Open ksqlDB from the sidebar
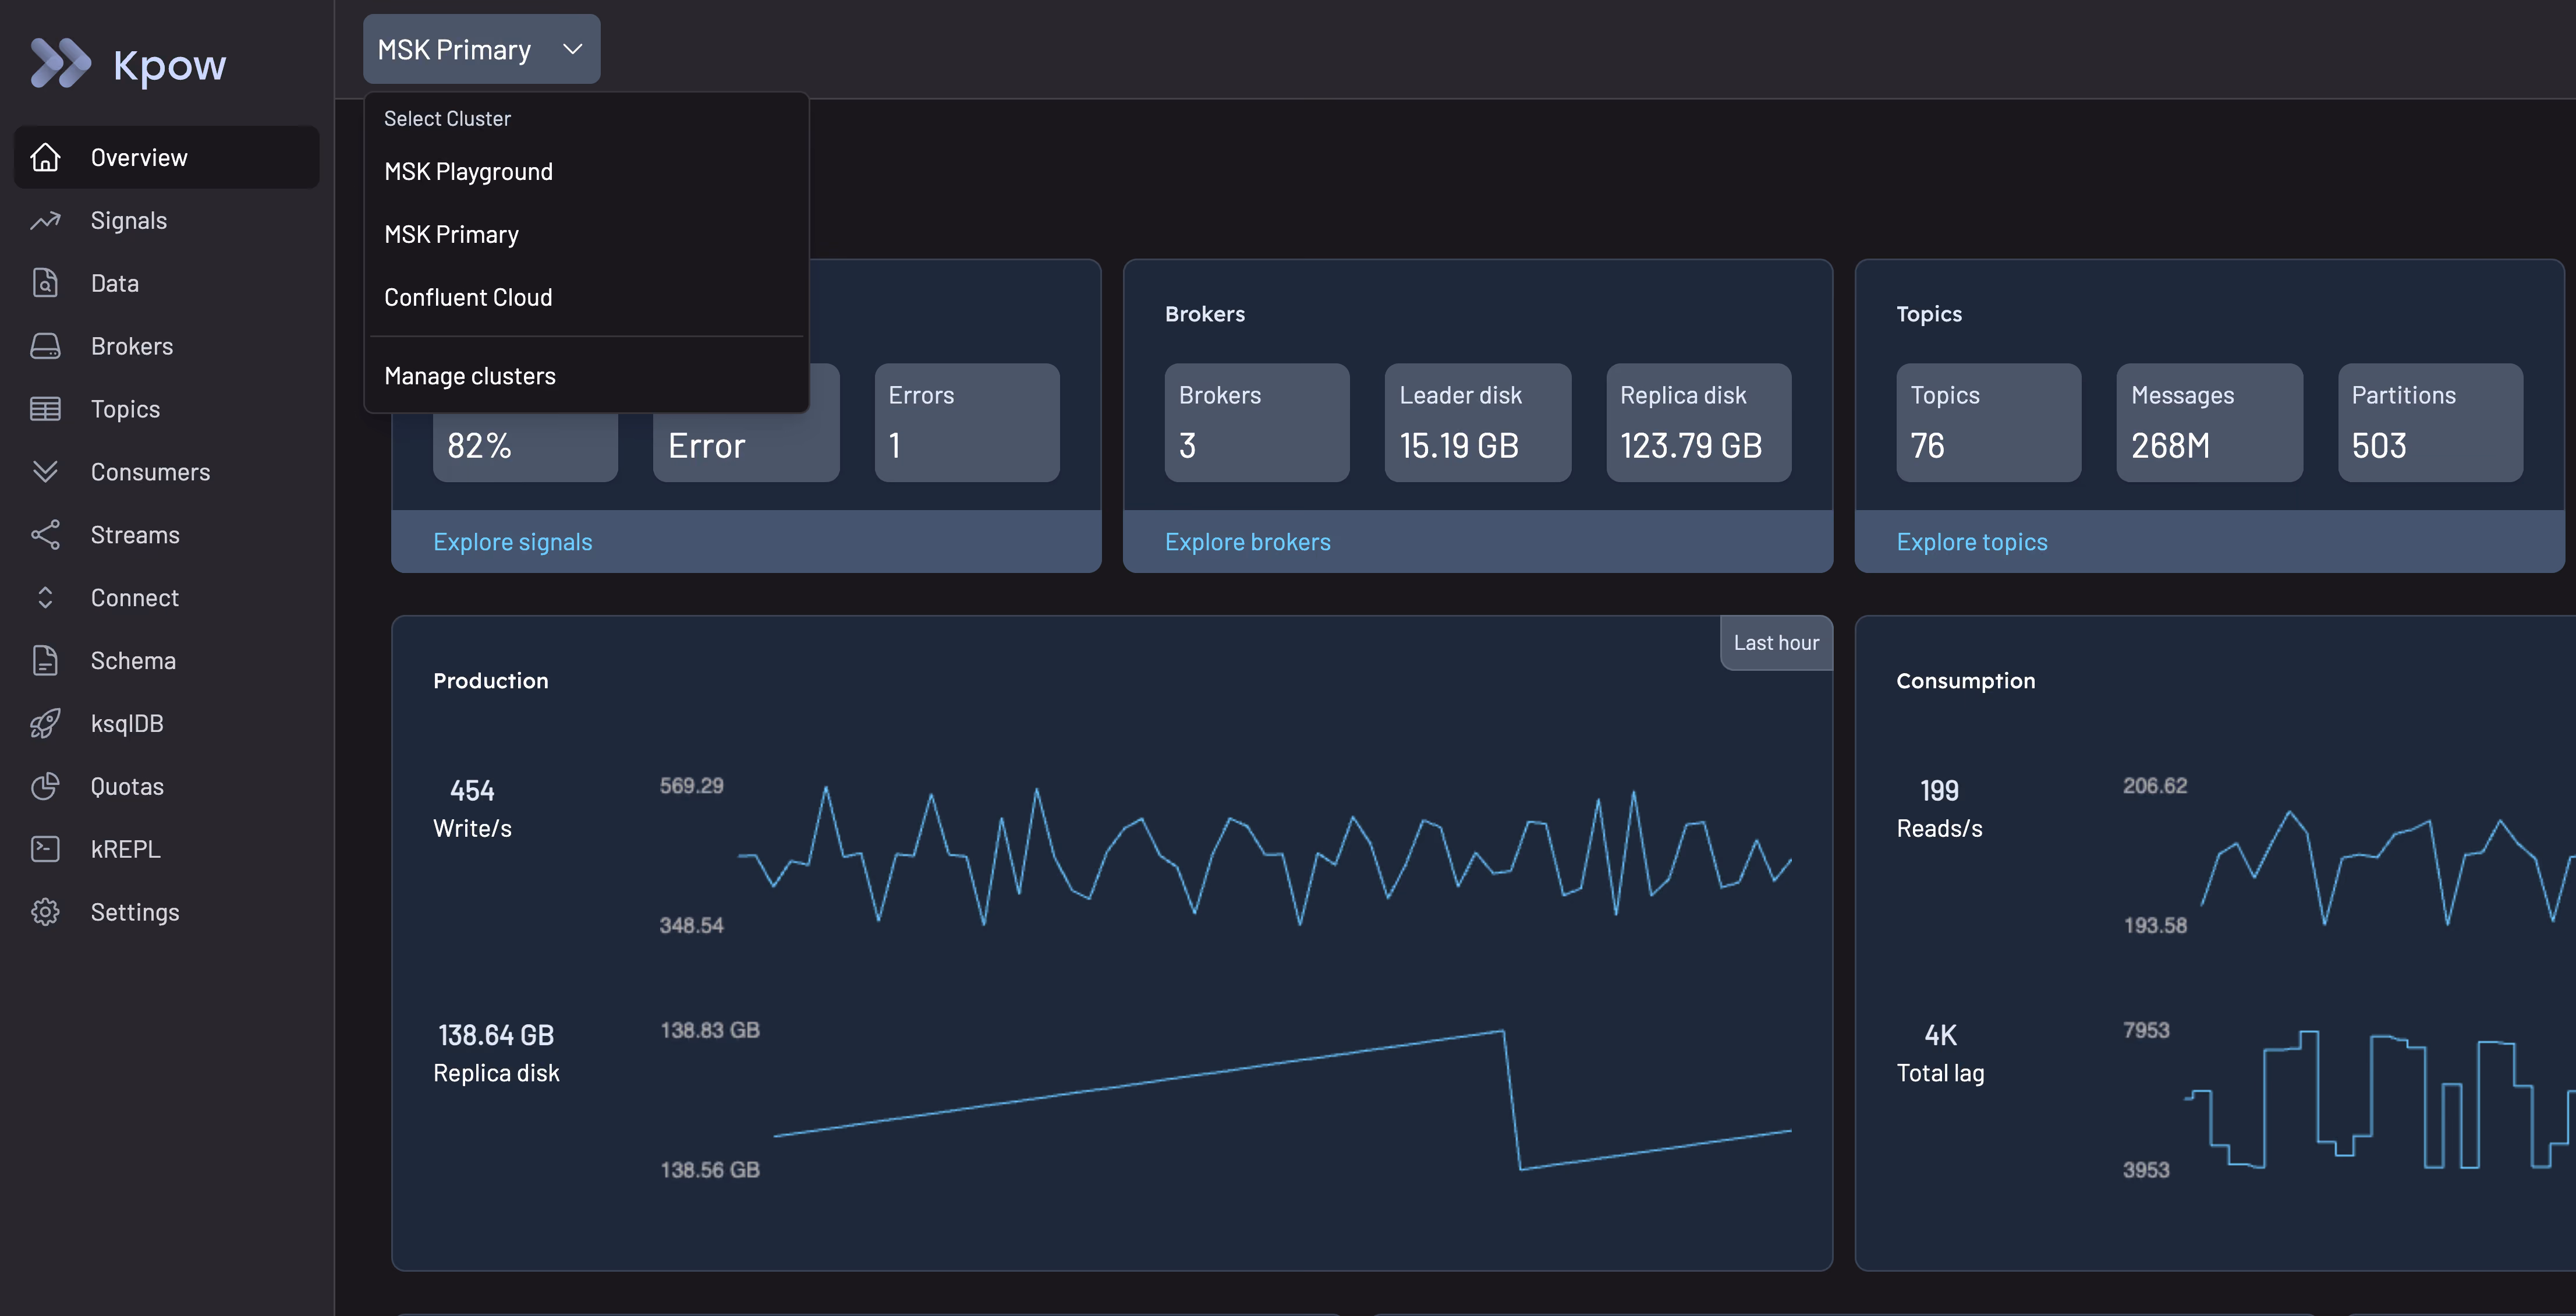The height and width of the screenshot is (1316, 2576). click(x=126, y=724)
